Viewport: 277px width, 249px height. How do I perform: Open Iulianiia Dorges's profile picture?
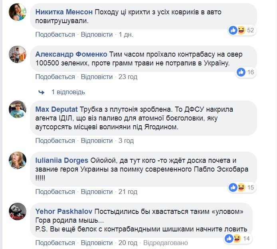(18, 161)
